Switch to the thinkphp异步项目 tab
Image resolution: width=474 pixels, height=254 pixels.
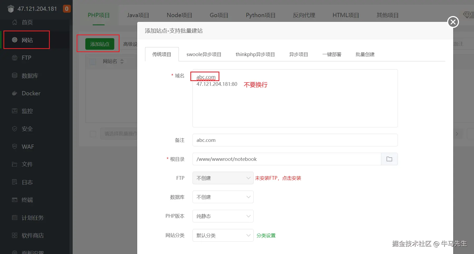pyautogui.click(x=255, y=54)
